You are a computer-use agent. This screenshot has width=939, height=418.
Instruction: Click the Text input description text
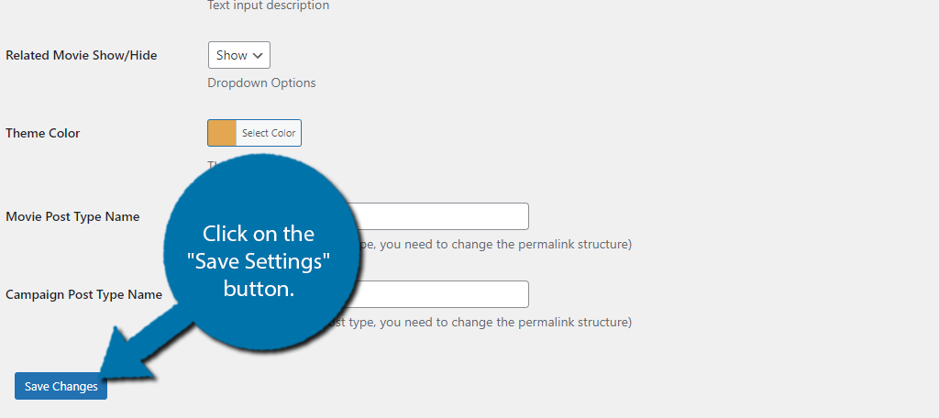[269, 5]
